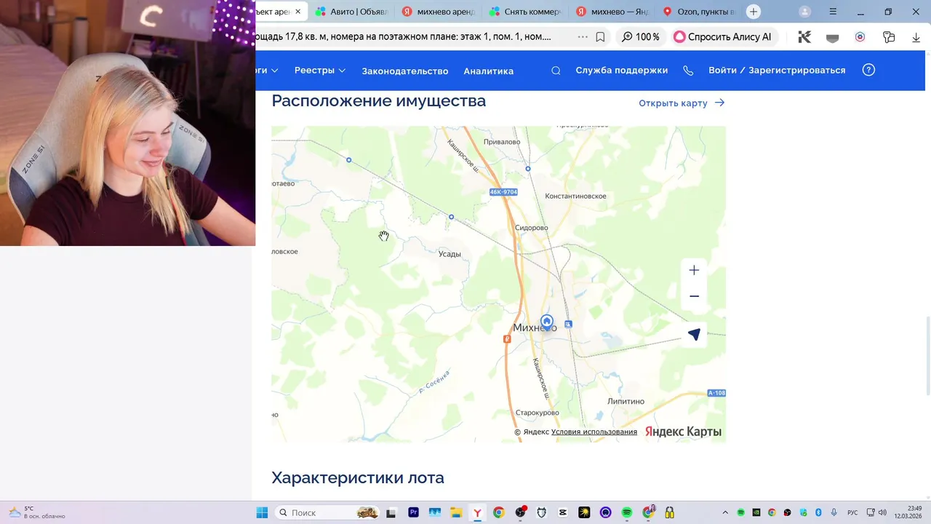The height and width of the screenshot is (524, 931).
Task: Switch to the Снять коммерческую tab
Action: (x=525, y=12)
